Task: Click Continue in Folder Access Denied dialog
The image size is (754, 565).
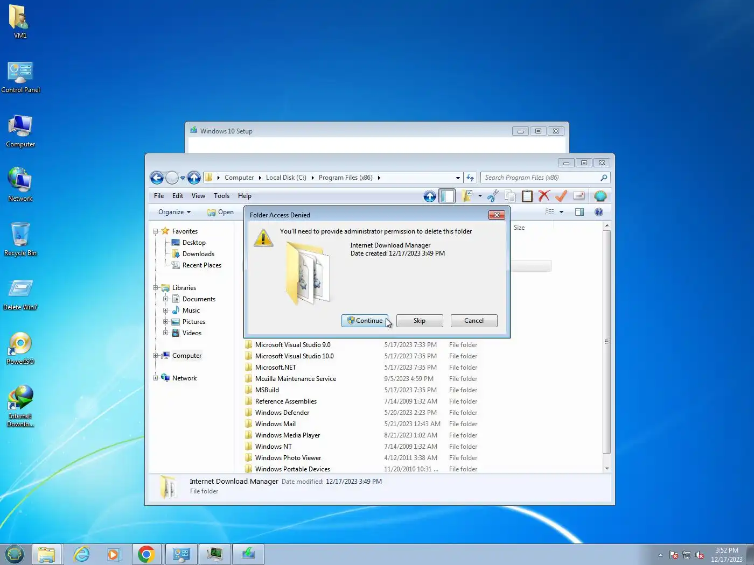Action: coord(365,321)
